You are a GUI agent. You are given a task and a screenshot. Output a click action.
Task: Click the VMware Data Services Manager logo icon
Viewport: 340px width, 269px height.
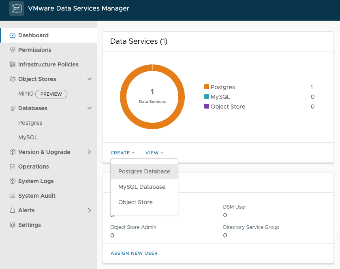coord(17,9)
